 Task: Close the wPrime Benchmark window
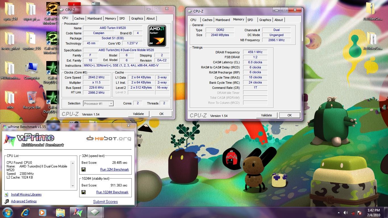(x=128, y=126)
